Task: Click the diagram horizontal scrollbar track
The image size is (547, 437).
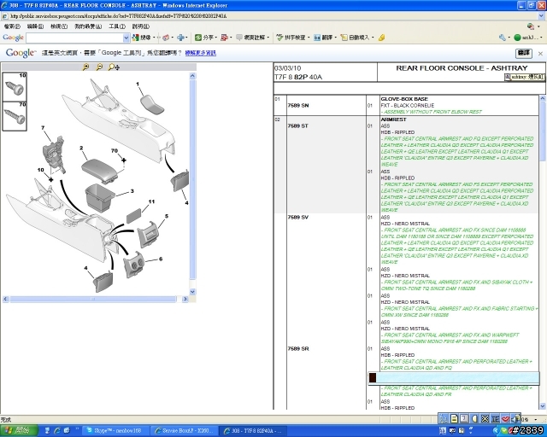Action: click(93, 299)
